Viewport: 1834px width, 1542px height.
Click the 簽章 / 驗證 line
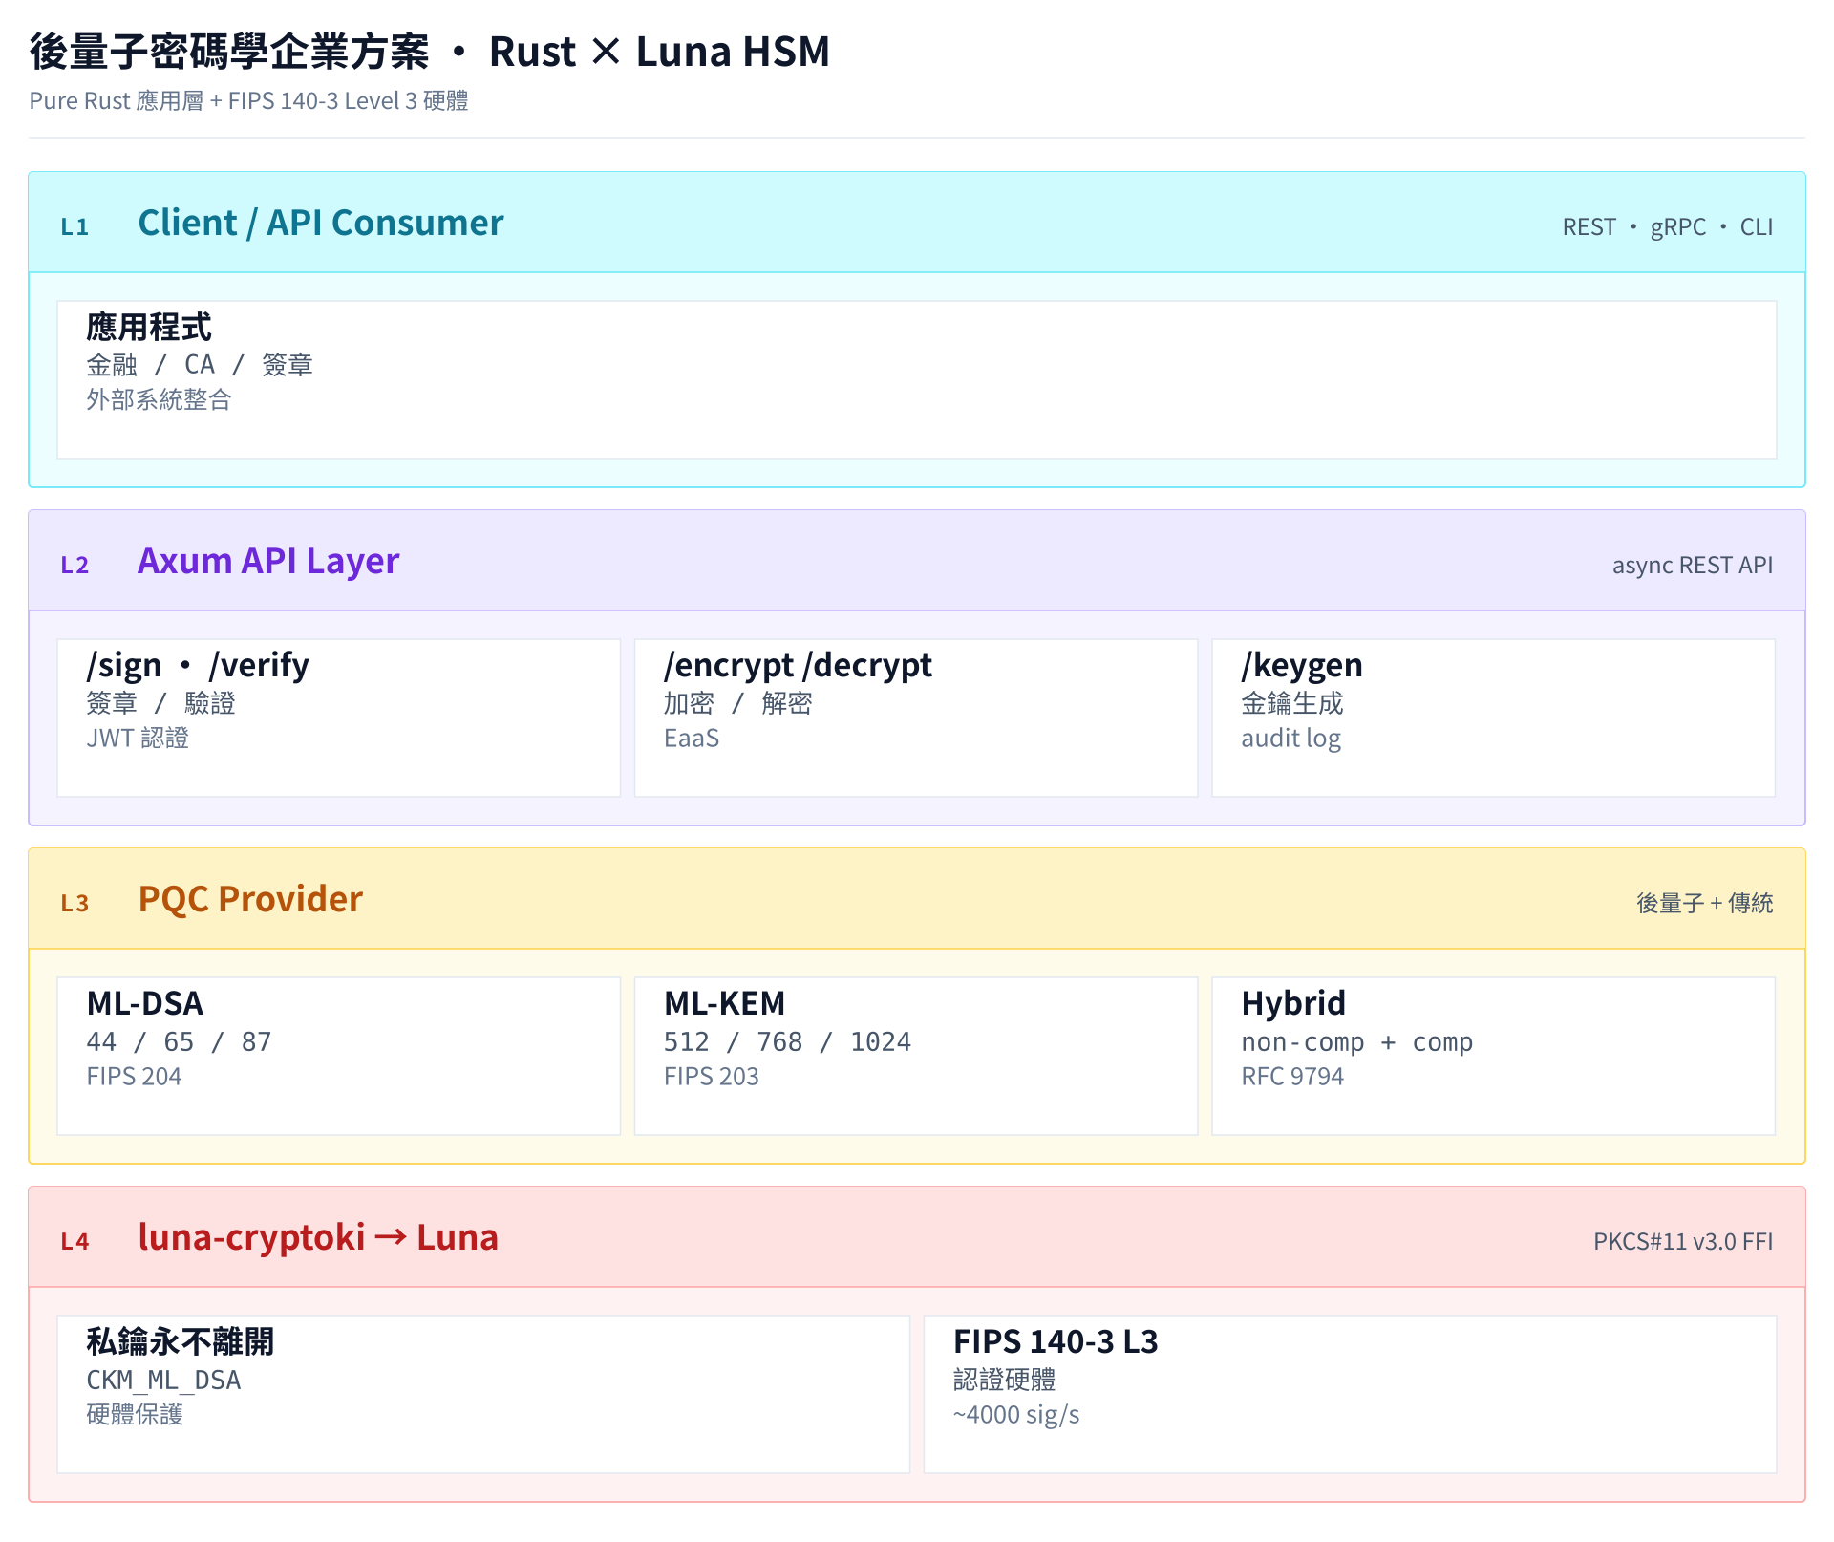point(160,703)
